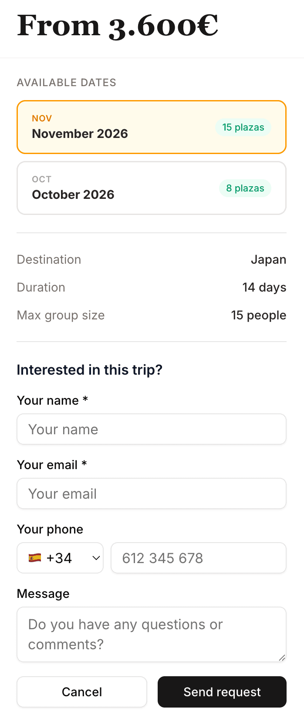Image resolution: width=304 pixels, height=718 pixels.
Task: Click the Message comments text area
Action: click(152, 634)
